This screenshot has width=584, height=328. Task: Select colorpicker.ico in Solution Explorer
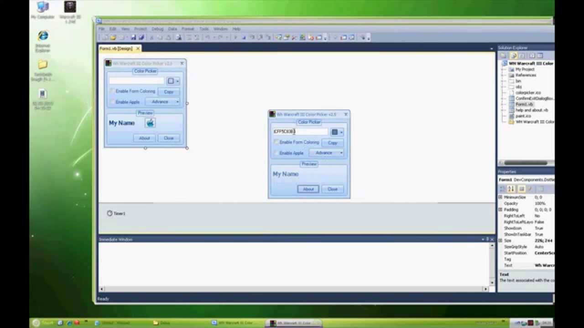528,92
